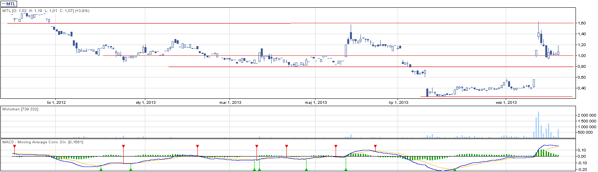Click the 1,60 price axis label
The image size is (598, 172).
point(582,23)
